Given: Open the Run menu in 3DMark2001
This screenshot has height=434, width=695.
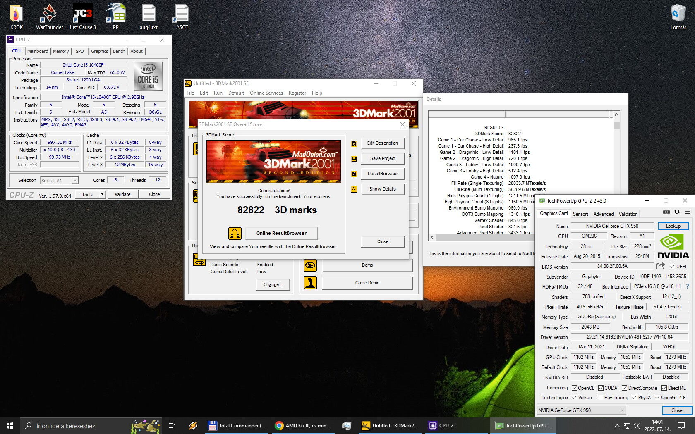Looking at the screenshot, I should pos(218,93).
